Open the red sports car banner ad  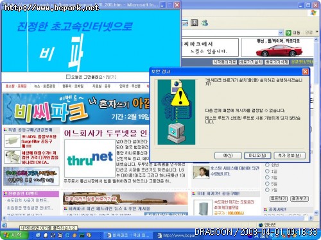click(x=277, y=47)
